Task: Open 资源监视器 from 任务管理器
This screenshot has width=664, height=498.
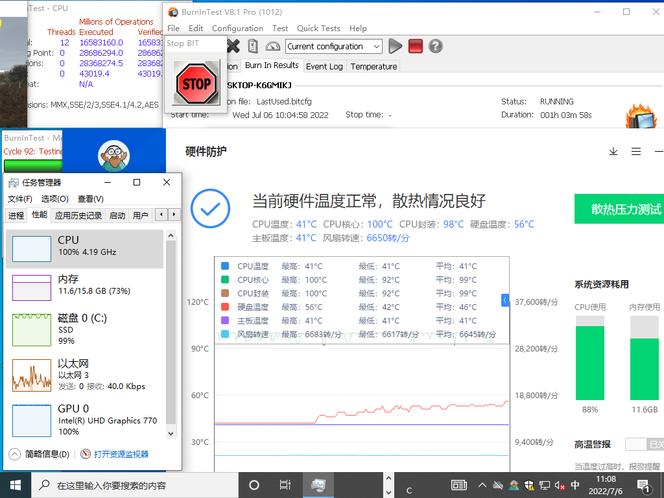Action: coord(121,454)
